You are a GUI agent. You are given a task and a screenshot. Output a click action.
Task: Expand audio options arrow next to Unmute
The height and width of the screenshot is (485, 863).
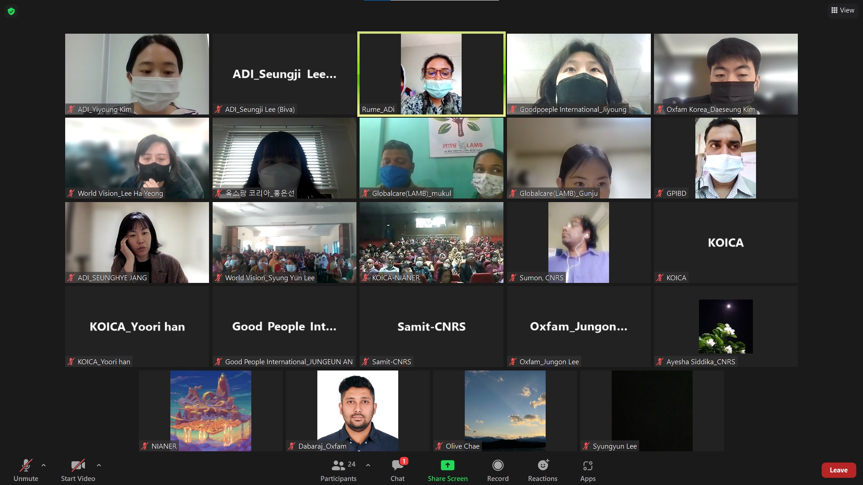coord(44,465)
